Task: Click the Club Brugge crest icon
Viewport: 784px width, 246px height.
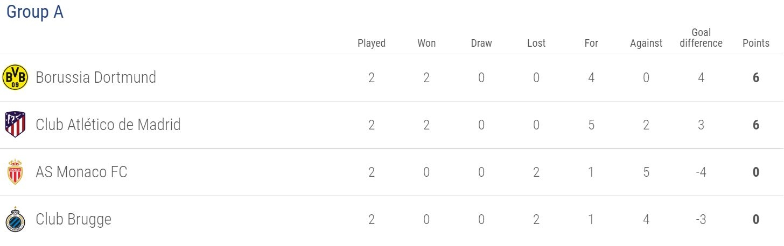Action: pyautogui.click(x=15, y=220)
